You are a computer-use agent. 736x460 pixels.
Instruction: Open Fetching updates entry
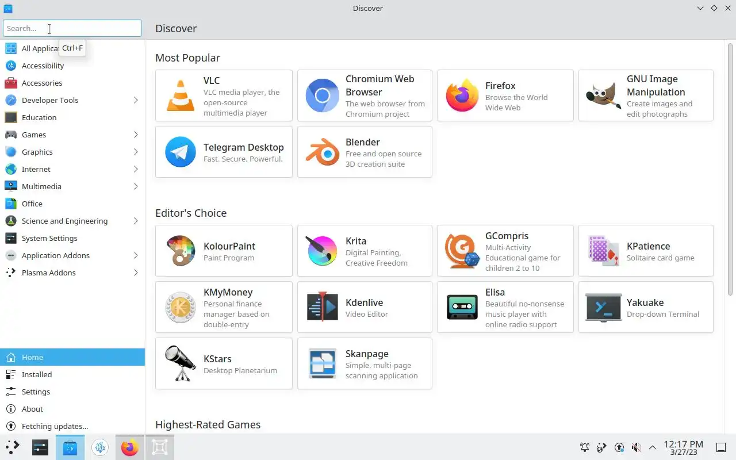(x=72, y=426)
